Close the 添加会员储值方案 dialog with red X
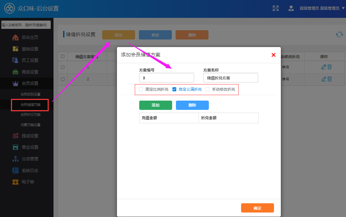 pos(273,55)
